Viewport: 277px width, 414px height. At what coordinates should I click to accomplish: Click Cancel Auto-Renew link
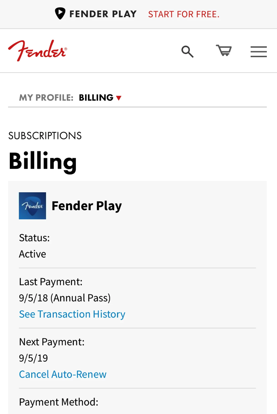[x=63, y=374]
